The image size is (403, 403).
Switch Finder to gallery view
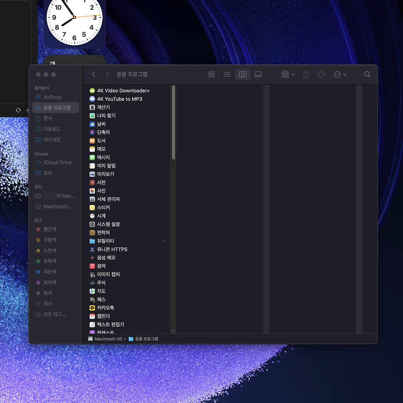click(258, 75)
